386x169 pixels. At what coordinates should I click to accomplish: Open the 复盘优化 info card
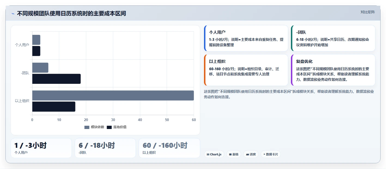click(x=333, y=70)
